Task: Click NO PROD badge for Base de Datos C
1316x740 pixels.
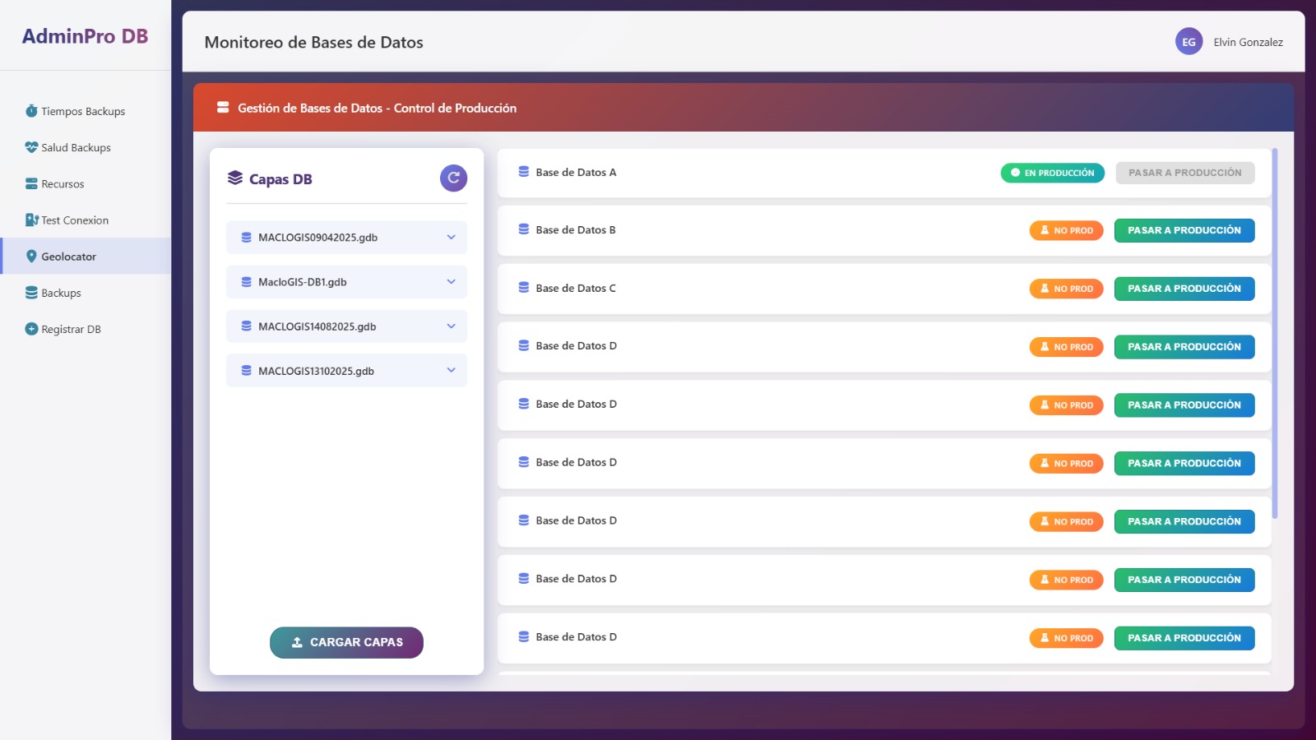Action: point(1066,289)
